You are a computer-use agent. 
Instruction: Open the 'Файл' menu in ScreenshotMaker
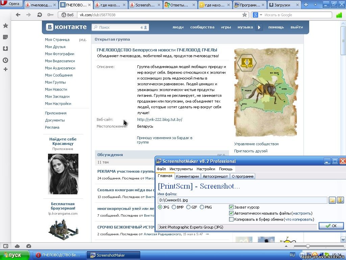[161, 169]
